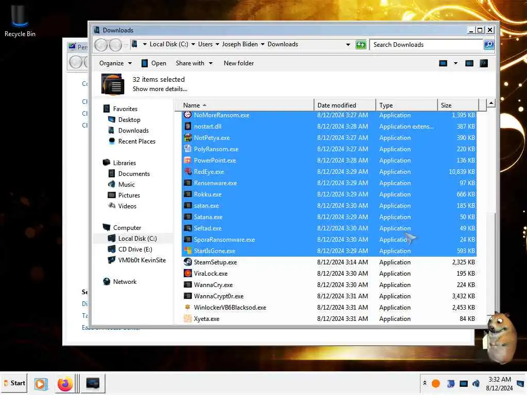Open the Recycle Bin desktop icon

[x=20, y=20]
